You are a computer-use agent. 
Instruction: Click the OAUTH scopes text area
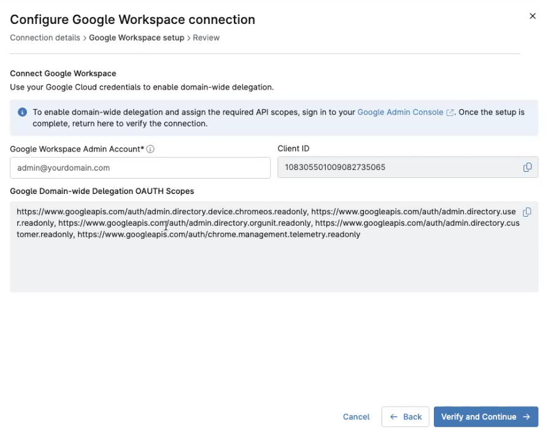click(x=274, y=247)
